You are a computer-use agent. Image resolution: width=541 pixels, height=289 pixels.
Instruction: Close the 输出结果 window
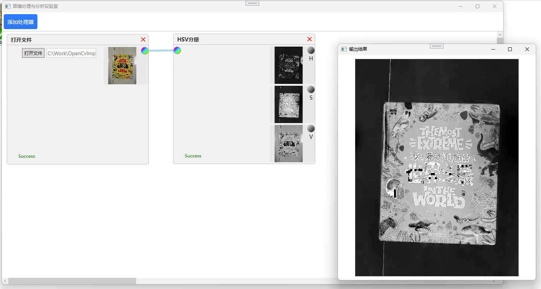(x=527, y=49)
